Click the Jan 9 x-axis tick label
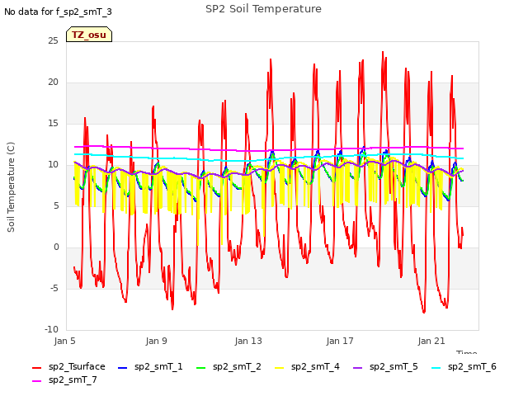This screenshot has width=528, height=396. [x=156, y=341]
